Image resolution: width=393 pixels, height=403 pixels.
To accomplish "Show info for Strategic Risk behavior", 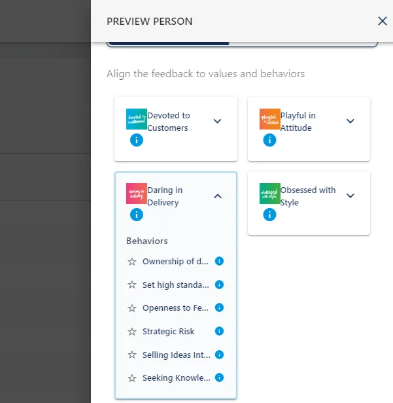I will click(x=219, y=331).
